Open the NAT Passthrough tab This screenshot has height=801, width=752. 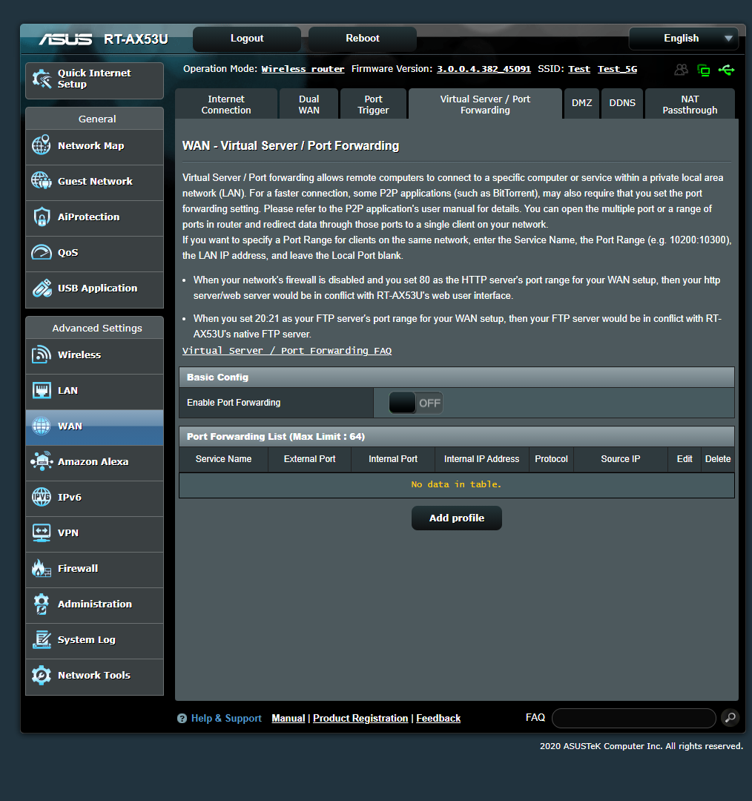(690, 105)
